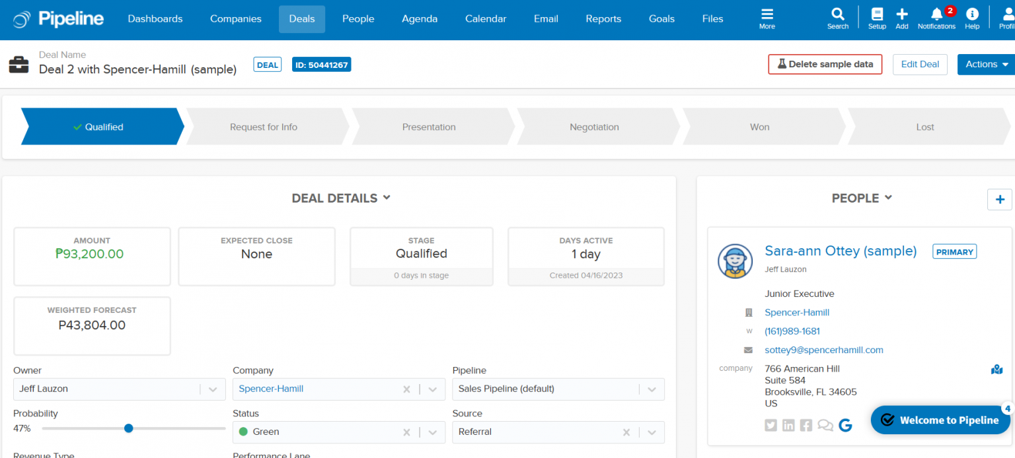Collapse the DEAL DETAILS section
Screen dimensions: 1015x458
tap(387, 197)
